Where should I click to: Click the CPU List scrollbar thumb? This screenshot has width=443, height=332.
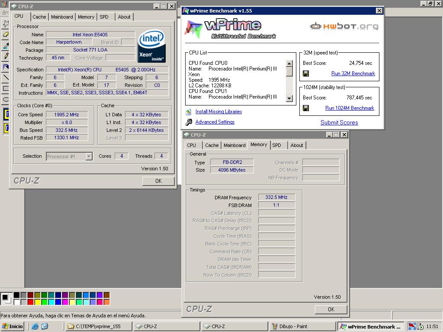click(289, 72)
